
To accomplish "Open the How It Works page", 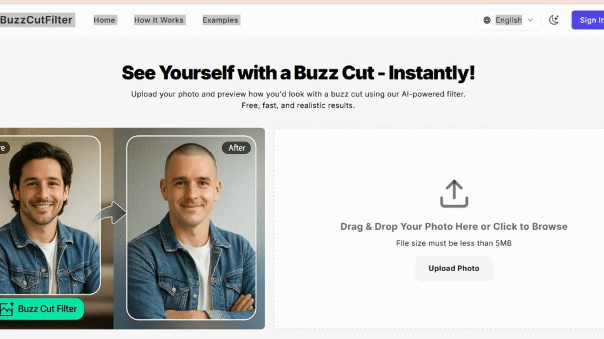I will (159, 20).
